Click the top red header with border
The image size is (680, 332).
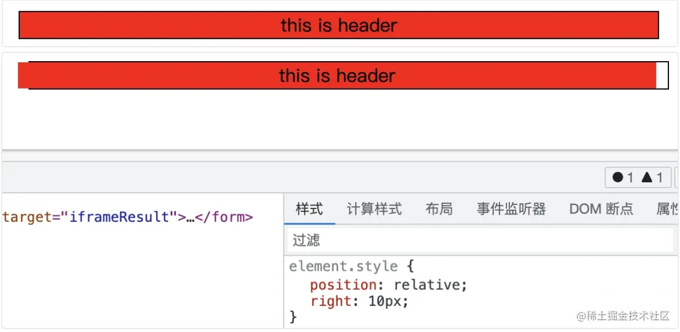tap(339, 25)
